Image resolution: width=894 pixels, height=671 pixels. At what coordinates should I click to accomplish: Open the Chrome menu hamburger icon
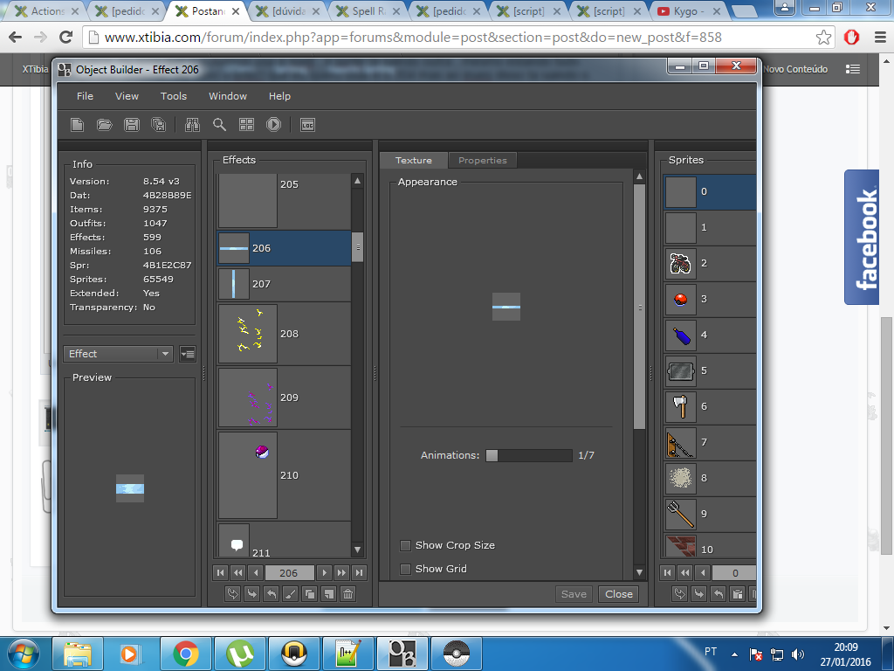coord(880,37)
